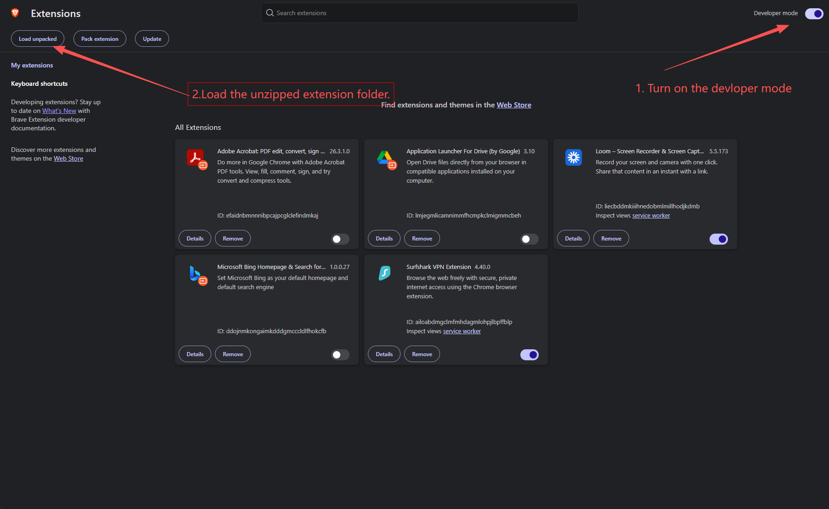Click the Brave lion logo icon
This screenshot has width=829, height=509.
click(x=15, y=13)
